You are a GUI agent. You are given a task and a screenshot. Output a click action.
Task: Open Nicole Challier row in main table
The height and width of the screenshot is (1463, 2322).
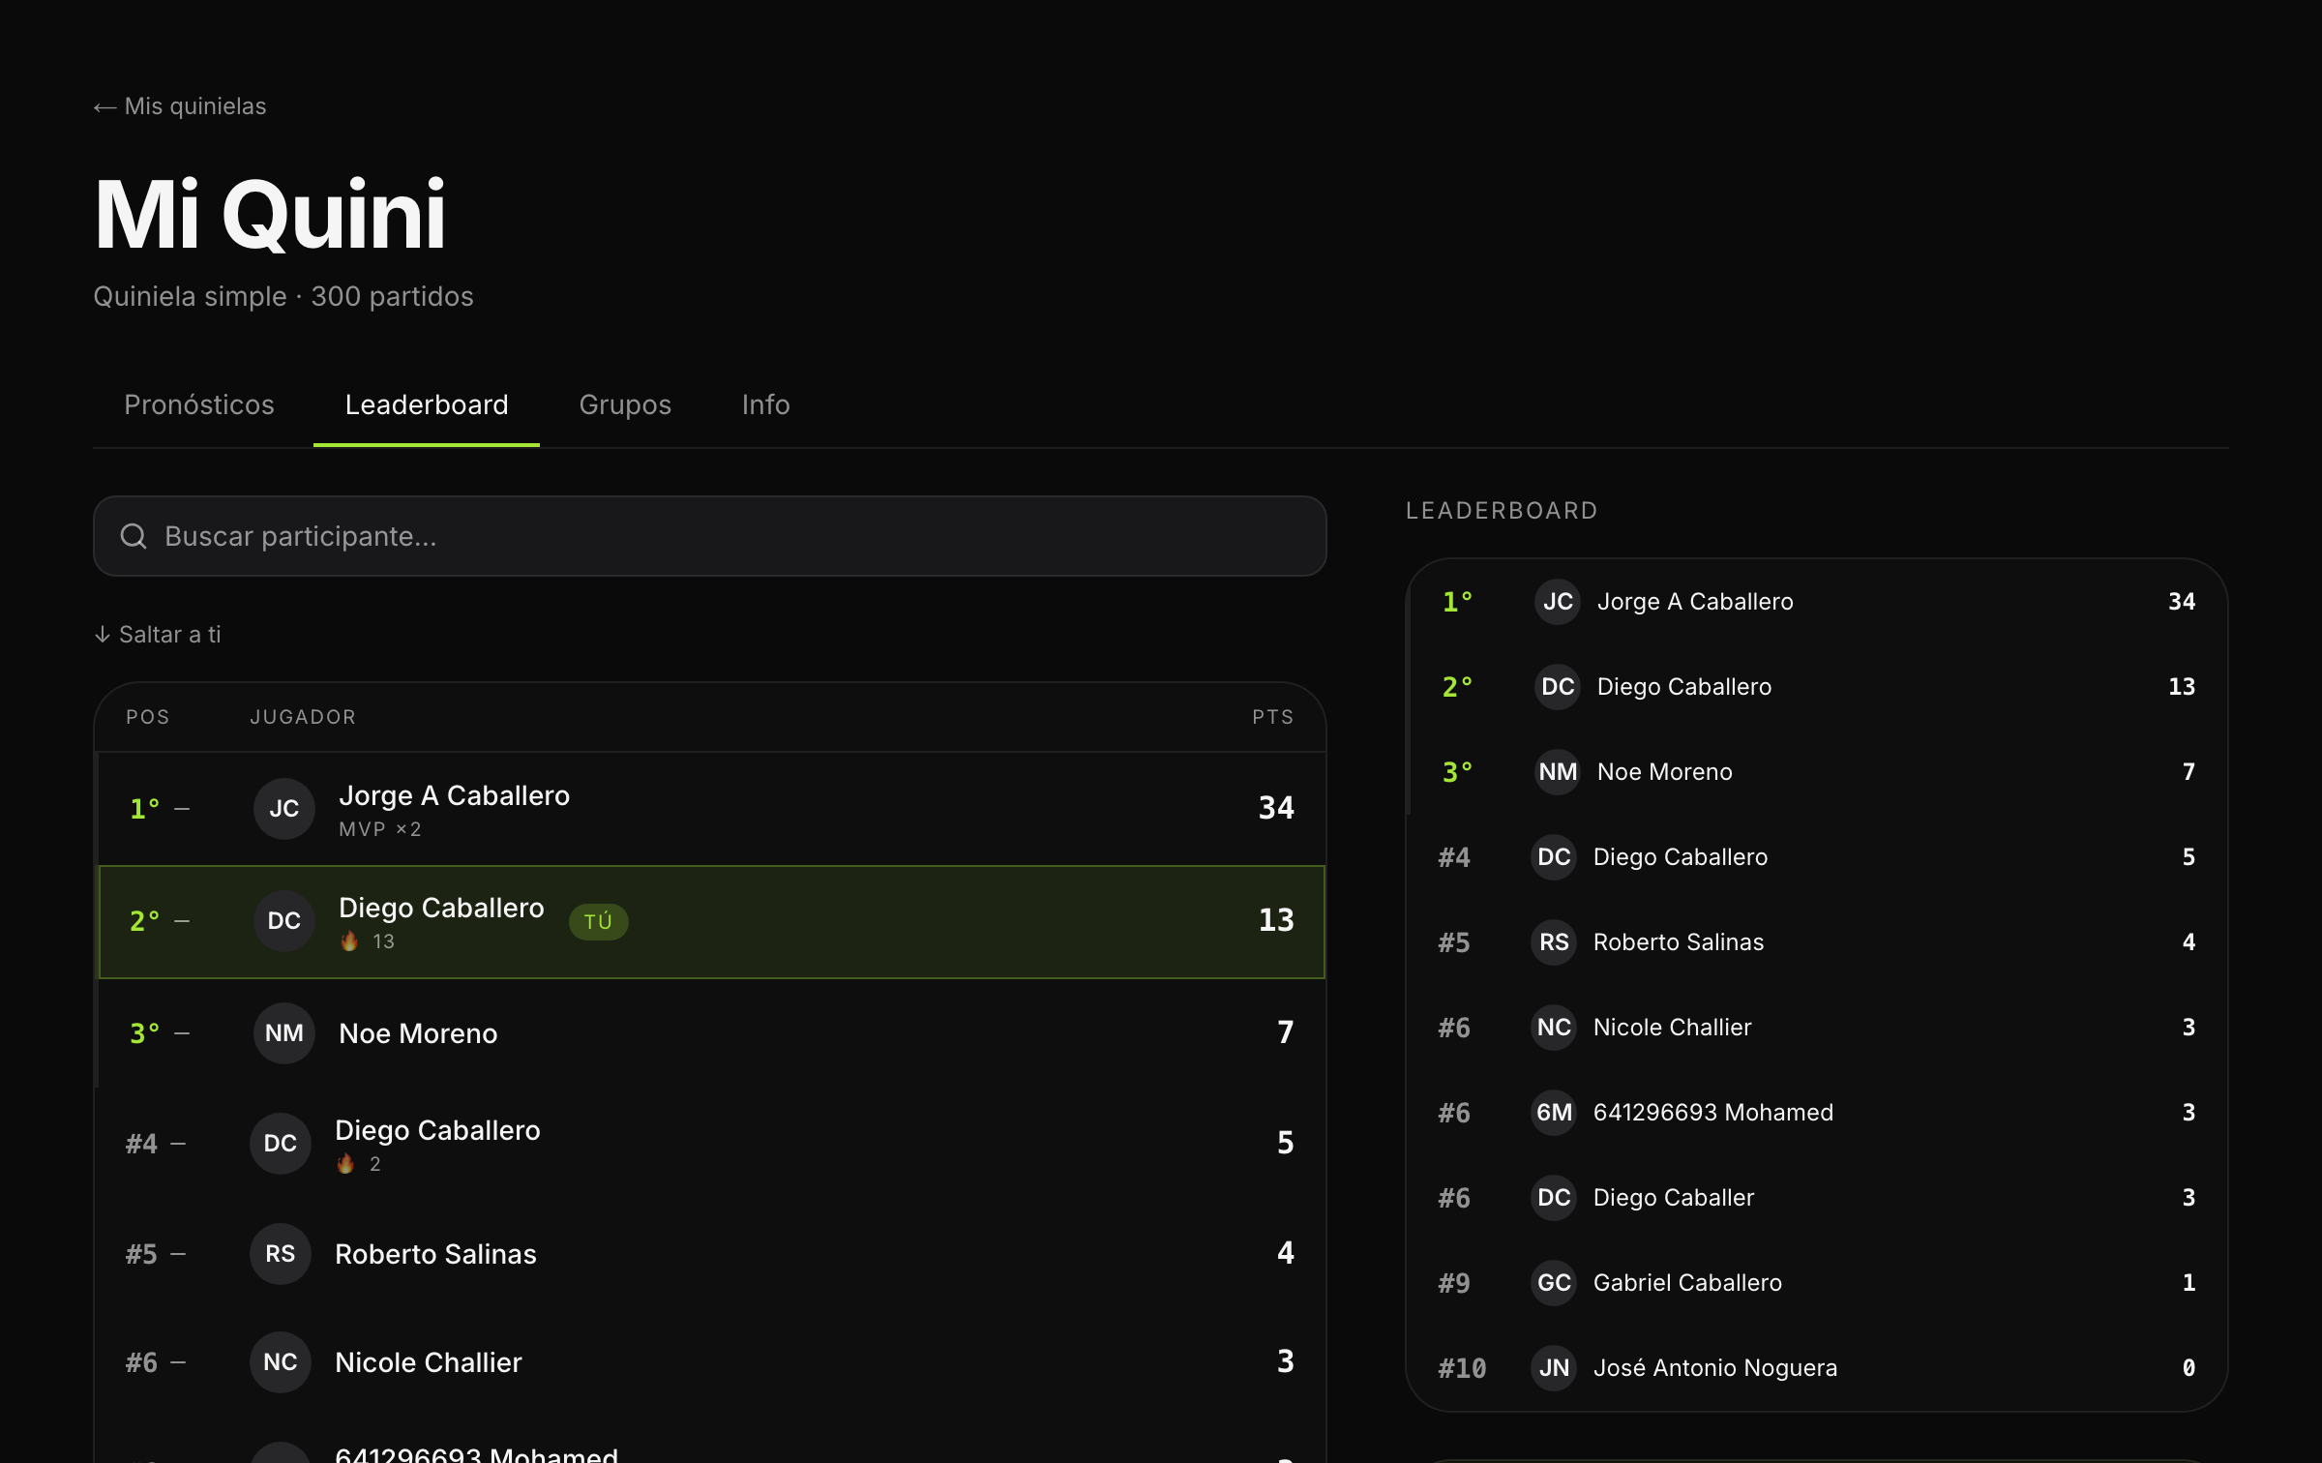pos(710,1362)
